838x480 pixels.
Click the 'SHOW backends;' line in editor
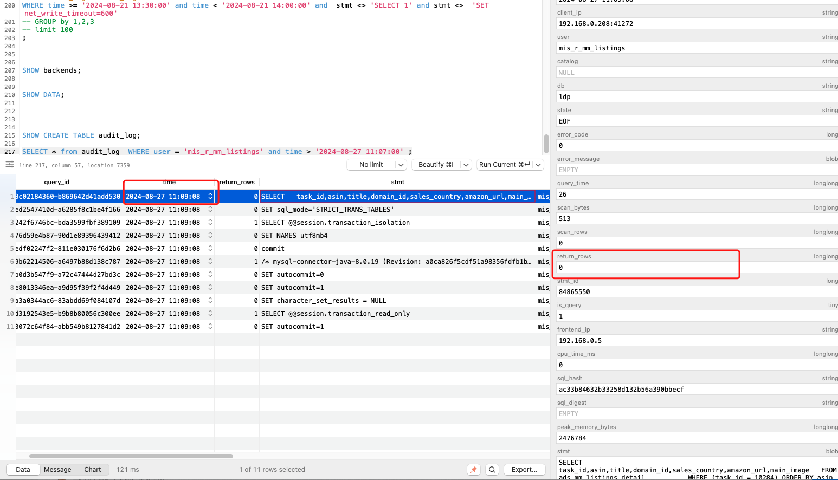click(51, 70)
